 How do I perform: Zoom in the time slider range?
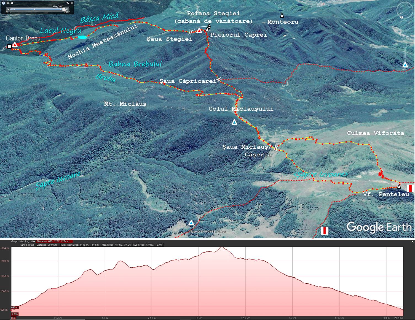tap(12, 3)
